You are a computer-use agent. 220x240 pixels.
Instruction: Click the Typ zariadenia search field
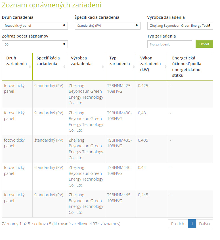point(169,44)
